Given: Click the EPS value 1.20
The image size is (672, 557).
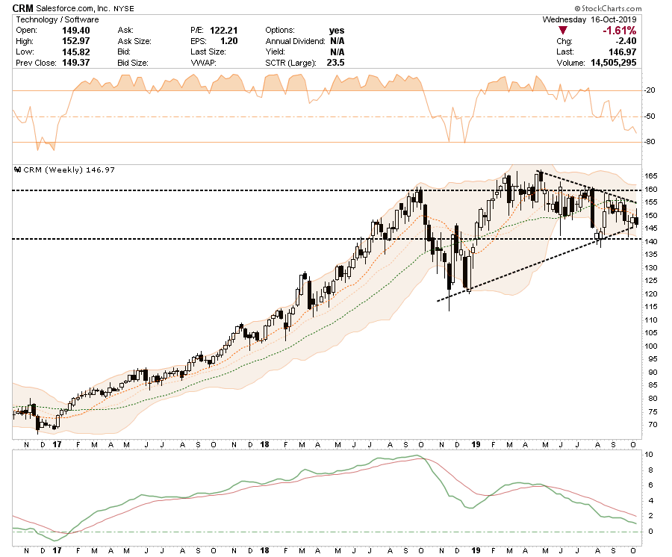Looking at the screenshot, I should [x=229, y=41].
